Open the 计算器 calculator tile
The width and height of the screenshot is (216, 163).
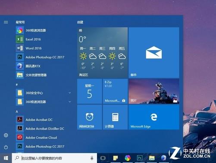[x=115, y=117]
